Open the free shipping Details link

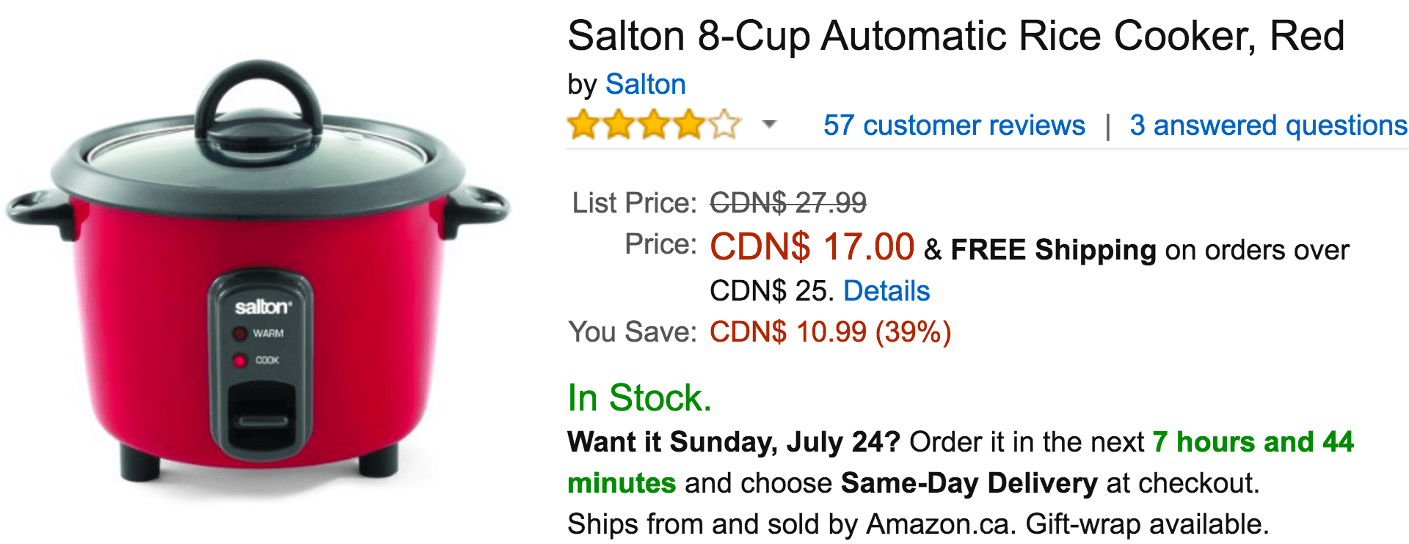[x=886, y=291]
